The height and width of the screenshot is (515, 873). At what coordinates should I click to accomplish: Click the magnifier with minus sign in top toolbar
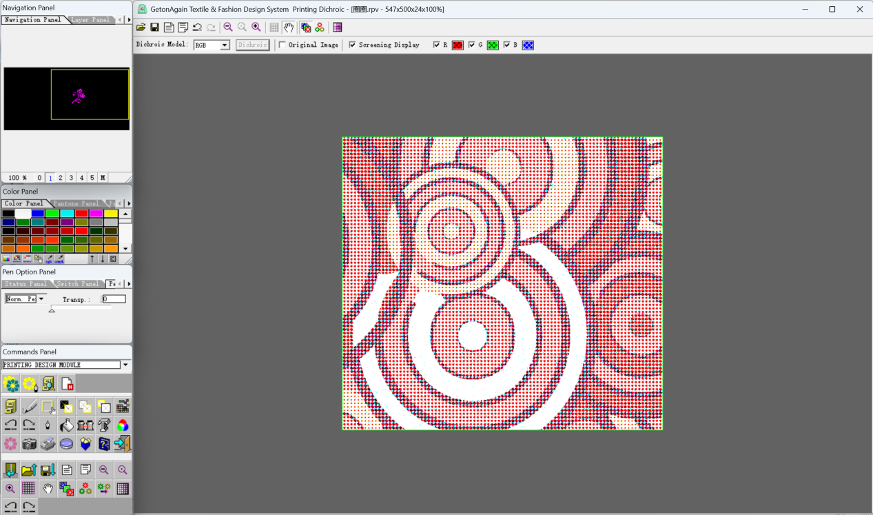pyautogui.click(x=228, y=28)
